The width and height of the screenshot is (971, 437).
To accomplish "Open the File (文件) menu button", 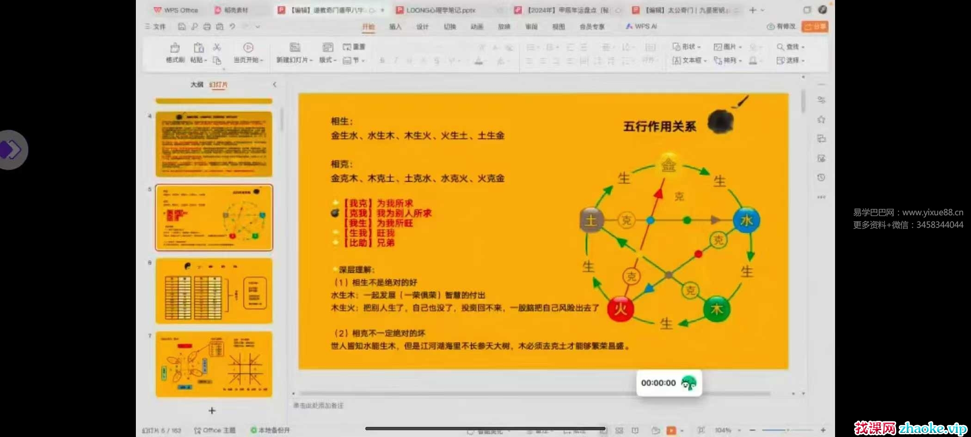I will (x=156, y=27).
